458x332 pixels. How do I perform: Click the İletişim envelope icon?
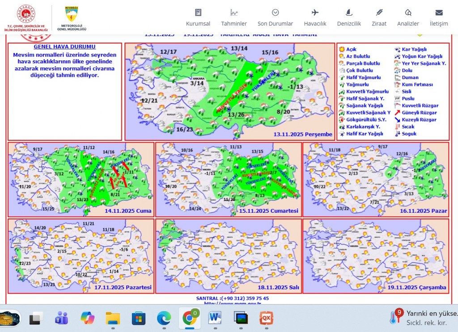[x=439, y=13]
